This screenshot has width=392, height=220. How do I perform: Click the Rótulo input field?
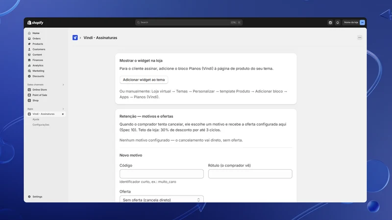click(250, 174)
